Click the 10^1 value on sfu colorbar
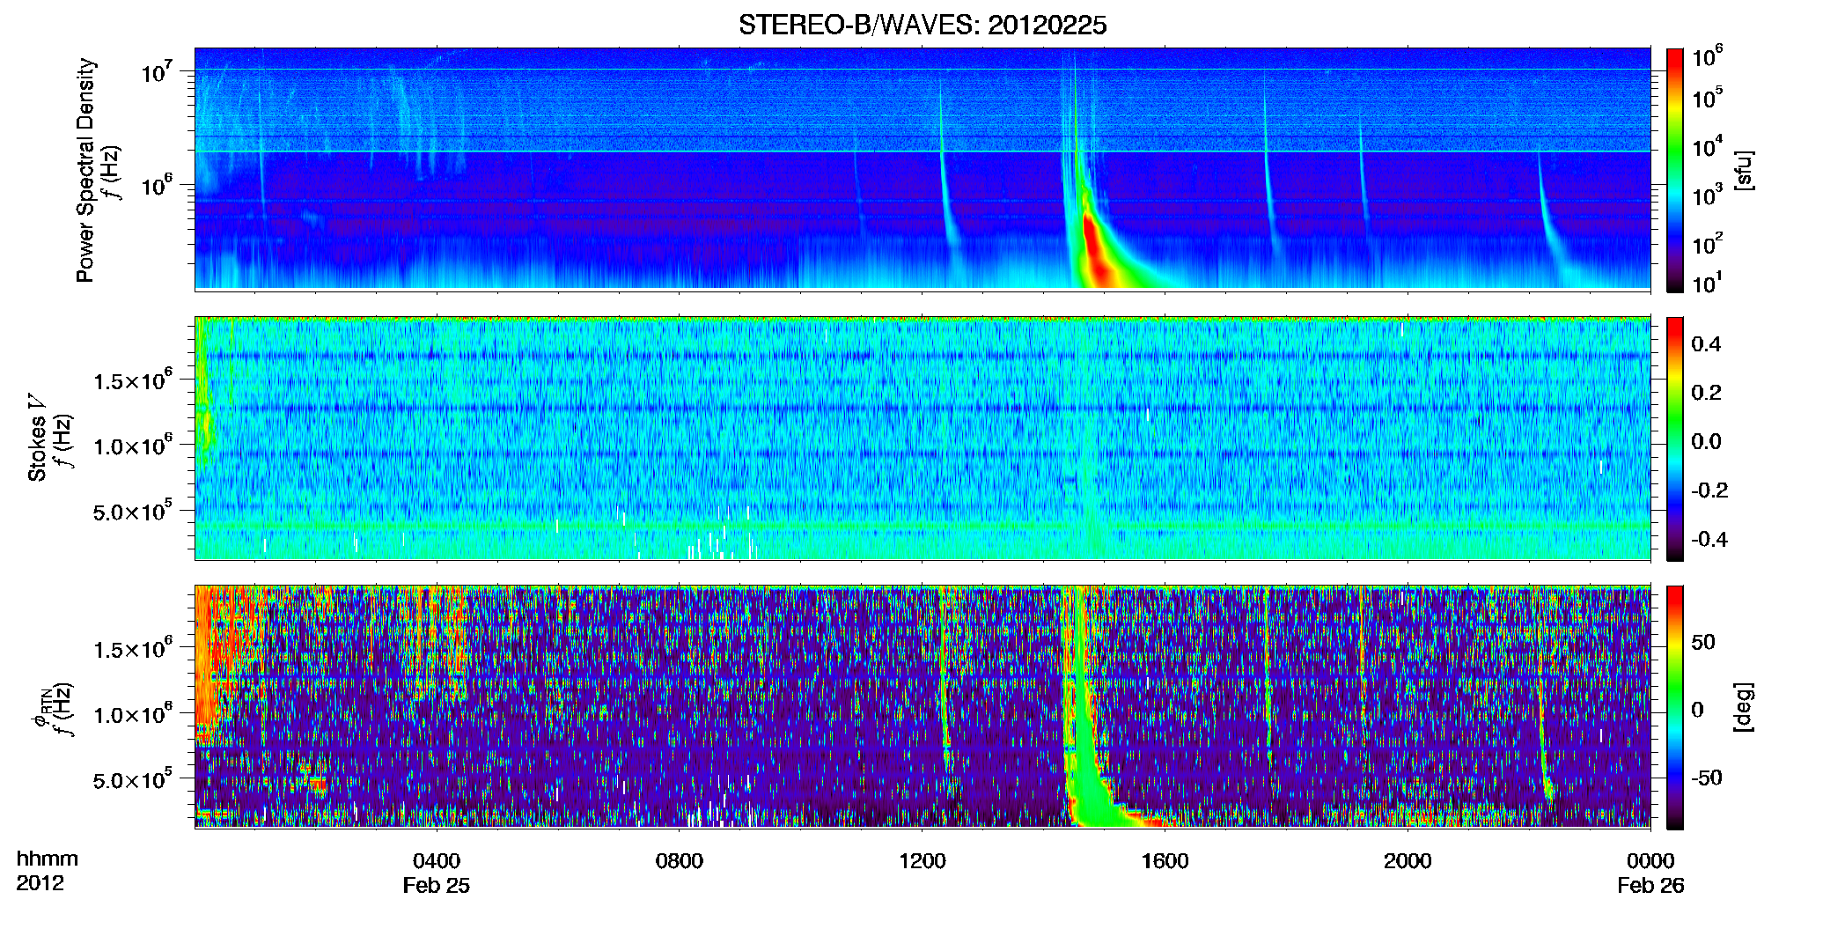This screenshot has width=1845, height=951. coord(1707,284)
